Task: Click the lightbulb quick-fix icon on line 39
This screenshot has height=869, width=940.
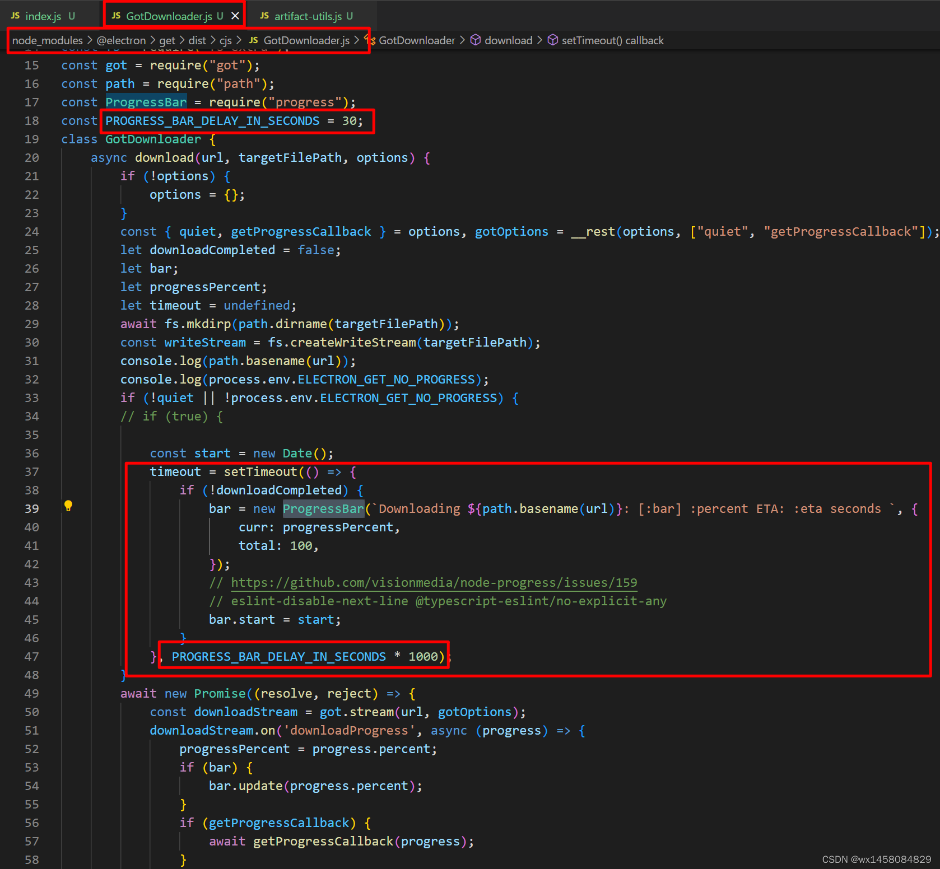Action: tap(68, 506)
